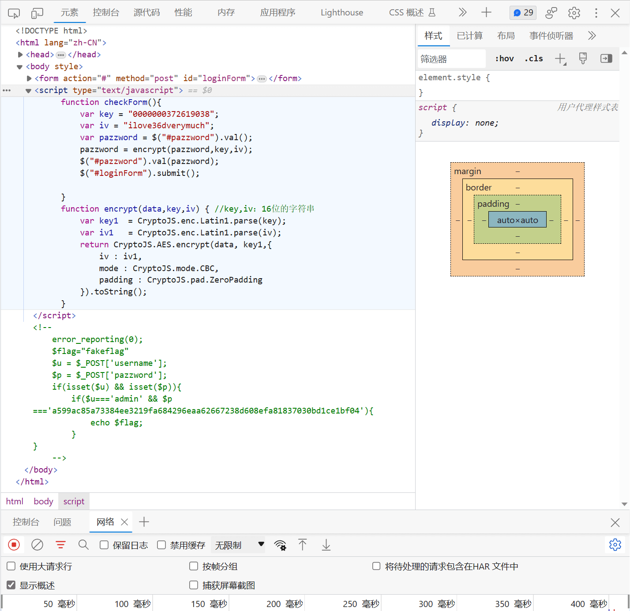Click the ellipsis badge in form tag

[262, 79]
